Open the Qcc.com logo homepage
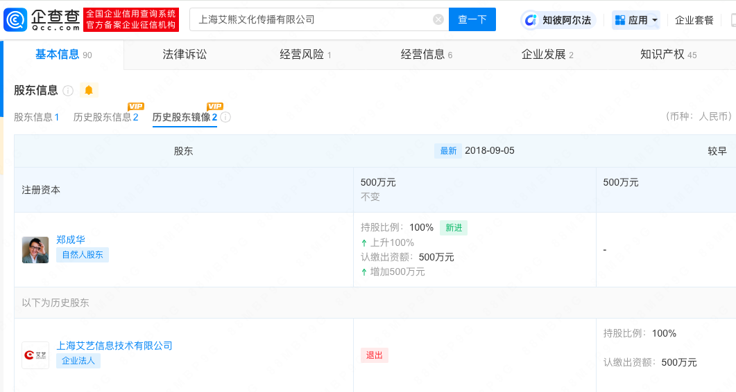Screen dimensions: 736x392 [x=42, y=19]
